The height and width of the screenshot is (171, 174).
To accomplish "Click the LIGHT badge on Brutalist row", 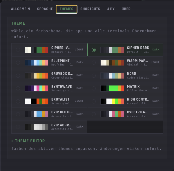I will [79, 101].
